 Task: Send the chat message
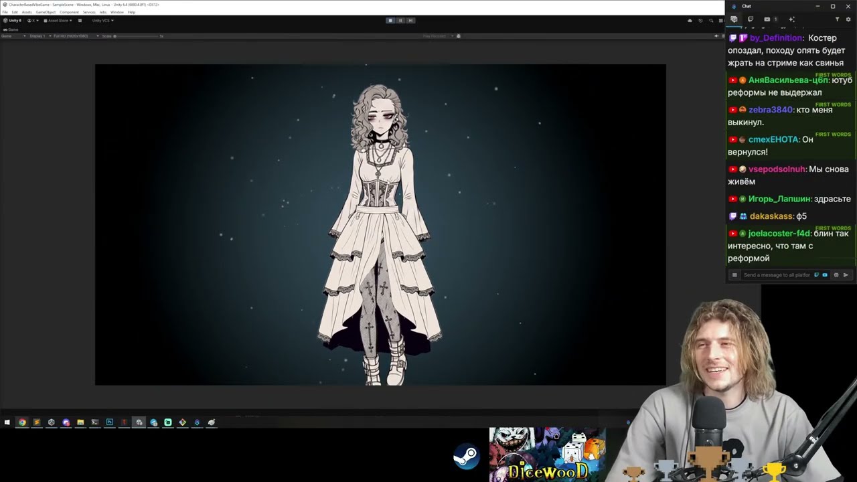pos(846,275)
